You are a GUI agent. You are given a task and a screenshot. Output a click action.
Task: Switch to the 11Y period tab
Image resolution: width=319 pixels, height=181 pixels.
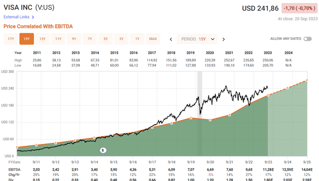tap(58, 39)
